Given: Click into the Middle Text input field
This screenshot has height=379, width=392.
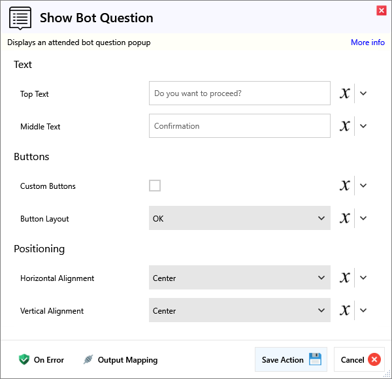Looking at the screenshot, I should (239, 126).
